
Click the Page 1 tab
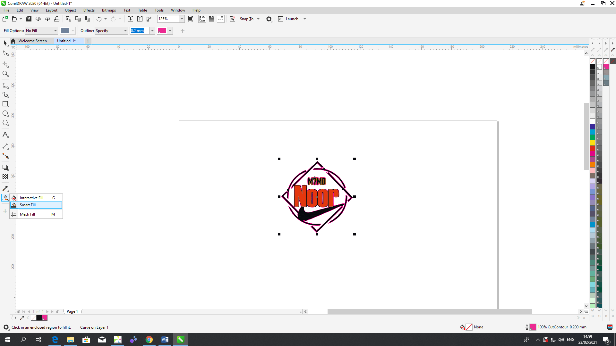72,311
